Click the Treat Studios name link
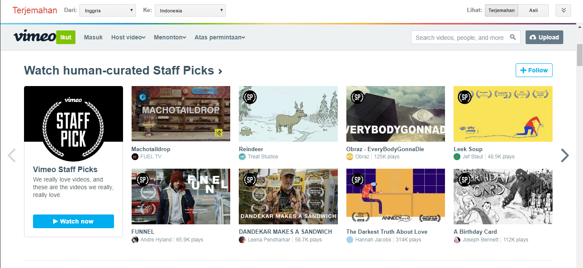 [x=263, y=157]
